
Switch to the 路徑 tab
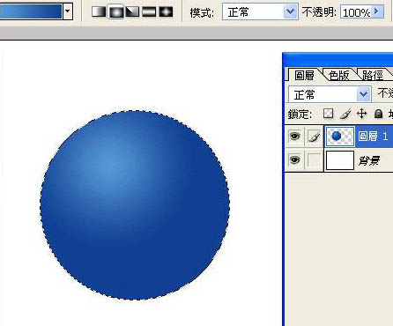[373, 75]
